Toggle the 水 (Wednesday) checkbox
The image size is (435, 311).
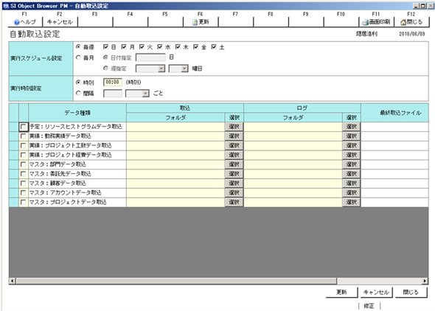(x=160, y=47)
